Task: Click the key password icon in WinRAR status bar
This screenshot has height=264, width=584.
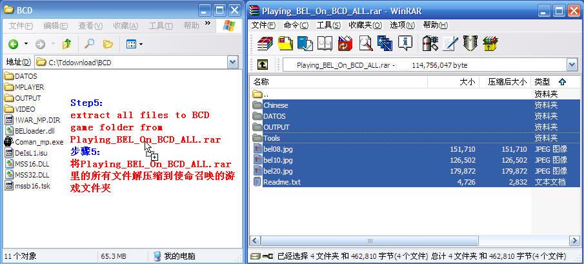Action: (268, 256)
